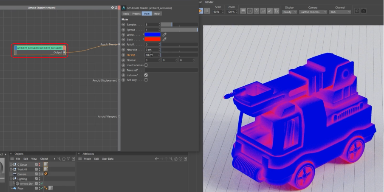Image resolution: width=384 pixels, height=192 pixels.
Task: Click the Arnold Displacement port
Action: tap(119, 80)
